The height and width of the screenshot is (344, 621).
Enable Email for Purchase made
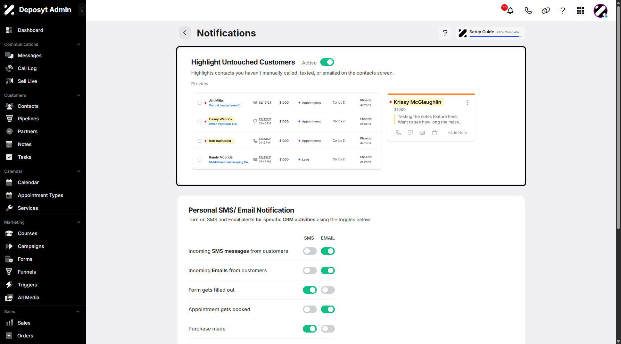[x=328, y=329]
